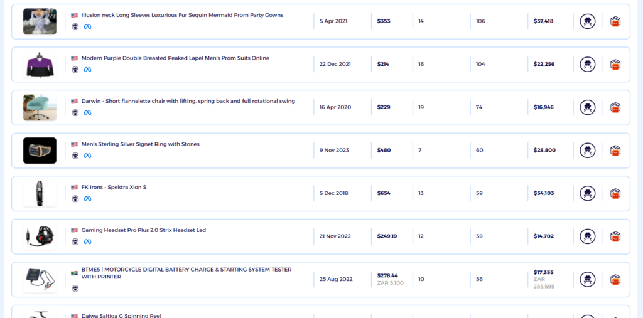Click Meta icon under Darwin flannelette chair

pos(87,113)
